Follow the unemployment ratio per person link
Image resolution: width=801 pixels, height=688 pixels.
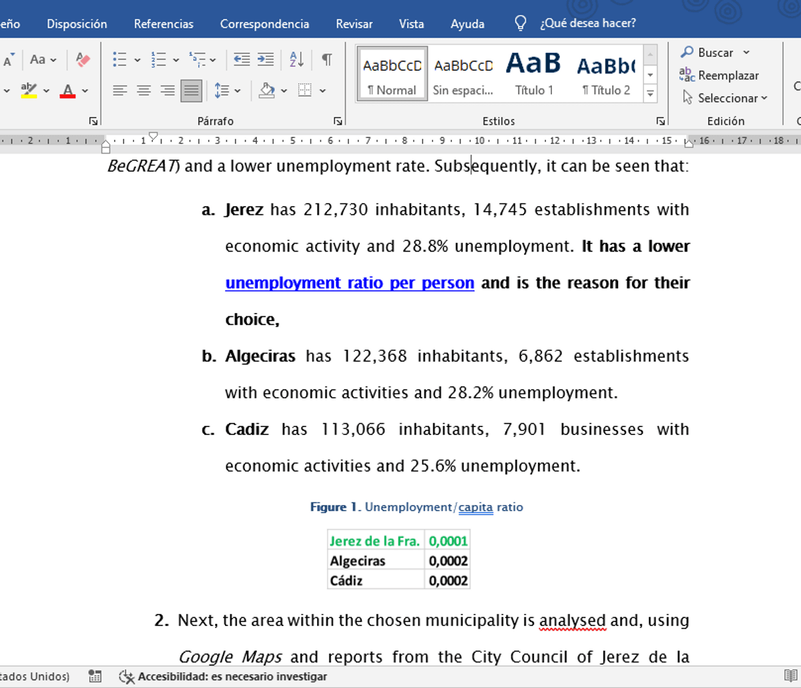(349, 283)
